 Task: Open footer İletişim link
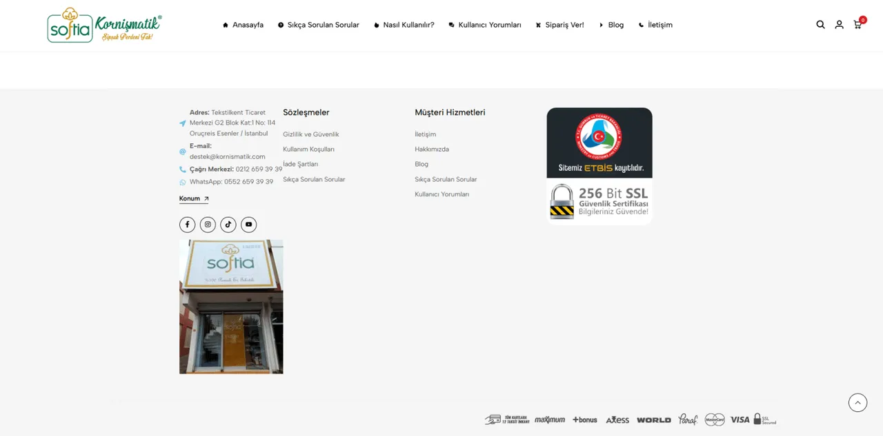coord(426,134)
